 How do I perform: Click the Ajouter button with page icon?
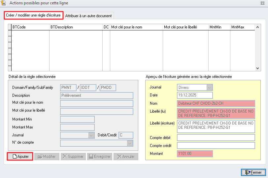[20, 157]
